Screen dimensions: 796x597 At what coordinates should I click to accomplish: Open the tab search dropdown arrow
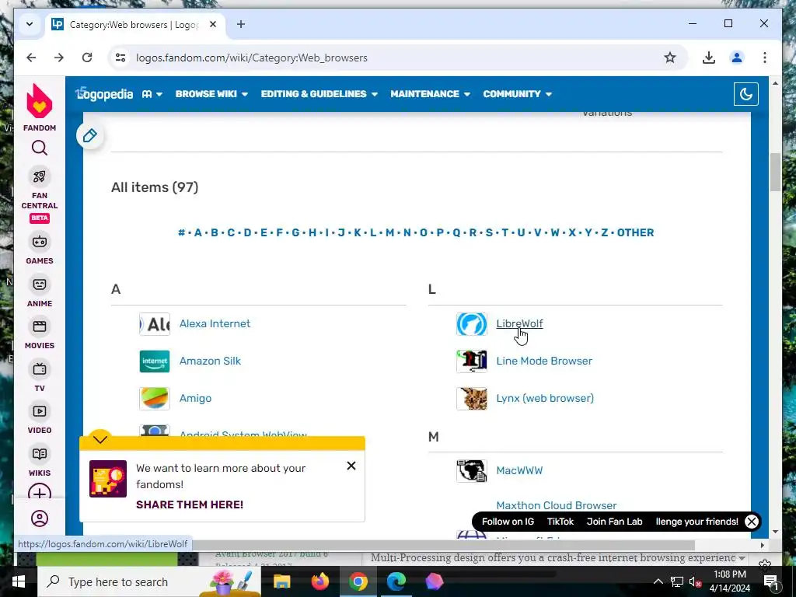[x=30, y=24]
